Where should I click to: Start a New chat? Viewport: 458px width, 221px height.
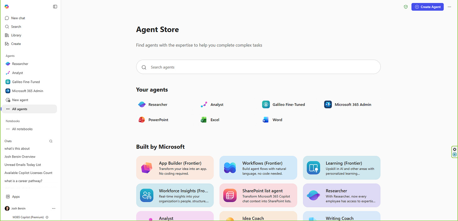[15, 18]
